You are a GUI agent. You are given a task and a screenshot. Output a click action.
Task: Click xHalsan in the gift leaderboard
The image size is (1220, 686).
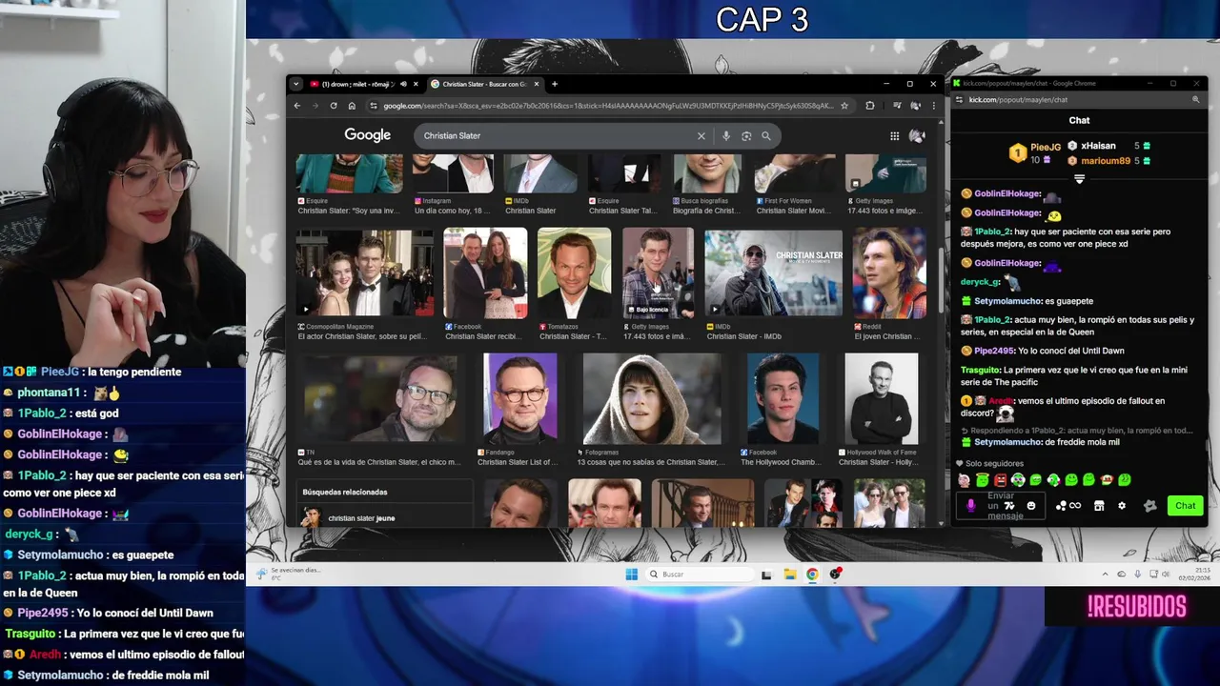[x=1098, y=146]
